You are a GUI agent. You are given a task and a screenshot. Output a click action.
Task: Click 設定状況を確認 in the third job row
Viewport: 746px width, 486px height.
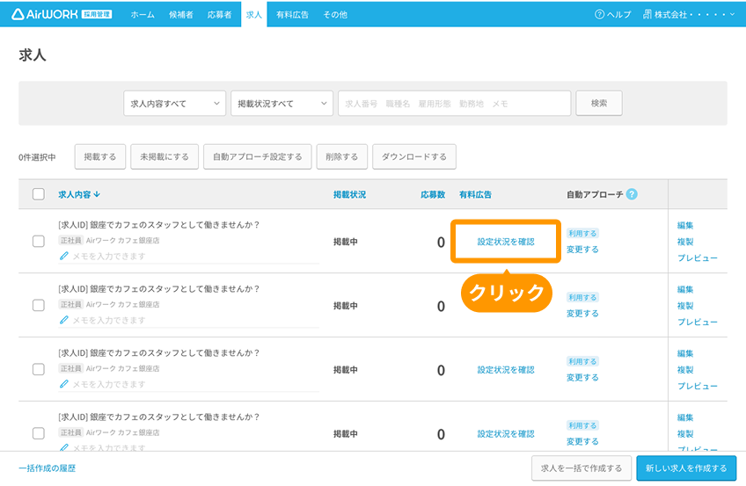(506, 370)
